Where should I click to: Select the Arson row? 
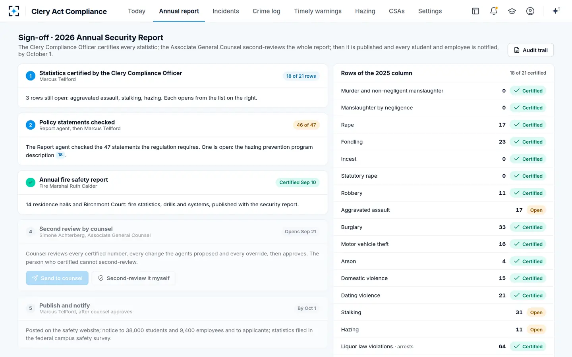click(x=443, y=261)
